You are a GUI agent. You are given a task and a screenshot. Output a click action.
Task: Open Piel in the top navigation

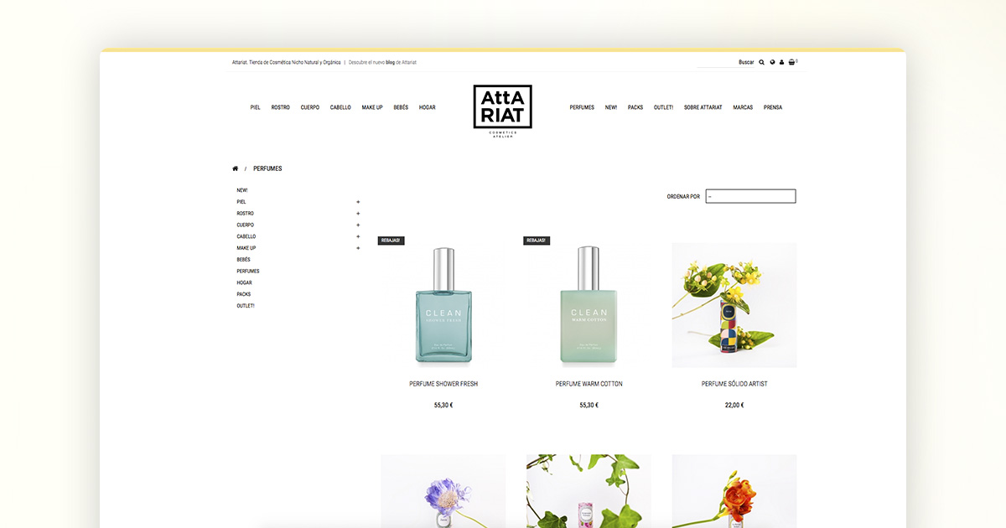tap(256, 107)
